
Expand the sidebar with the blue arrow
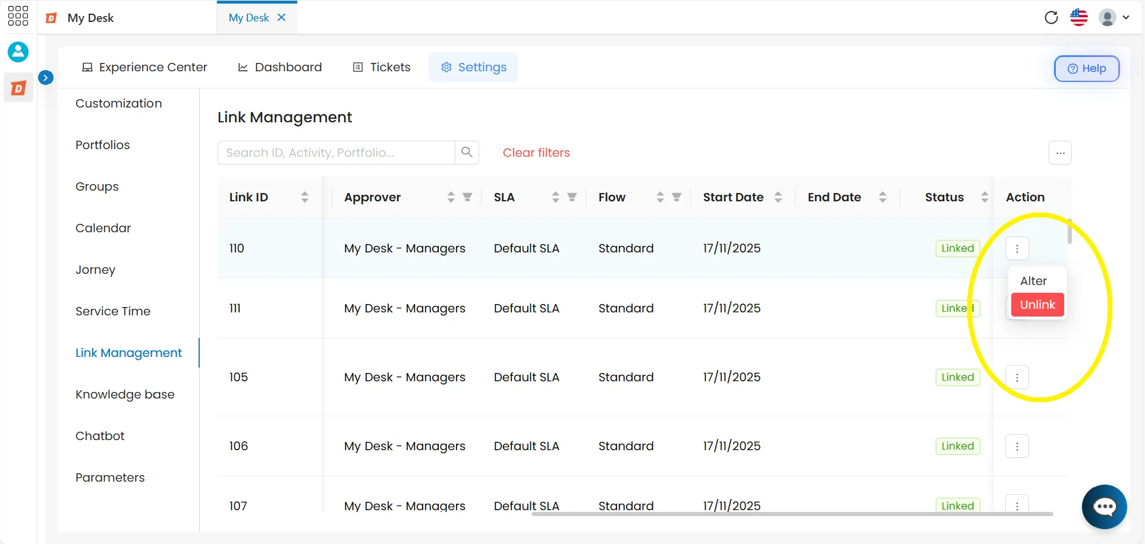46,77
